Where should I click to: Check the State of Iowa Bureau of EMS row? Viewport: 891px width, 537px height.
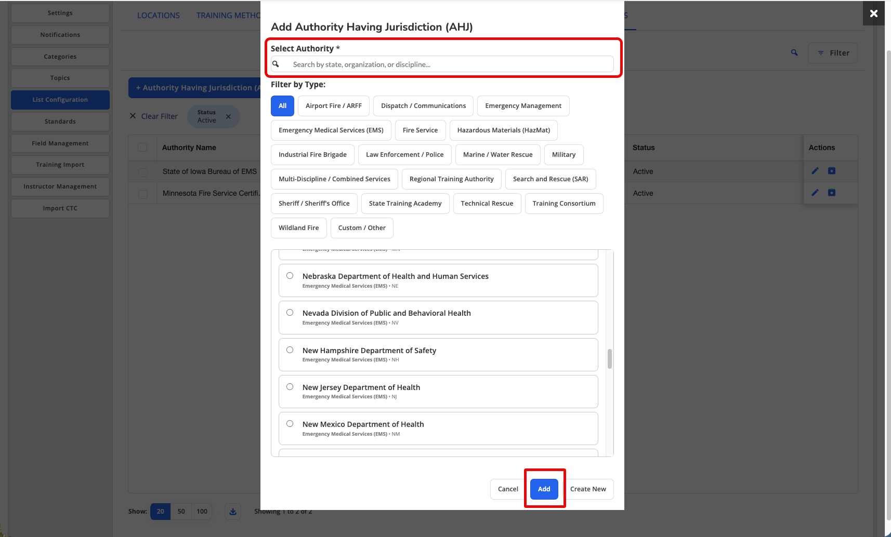pyautogui.click(x=143, y=172)
